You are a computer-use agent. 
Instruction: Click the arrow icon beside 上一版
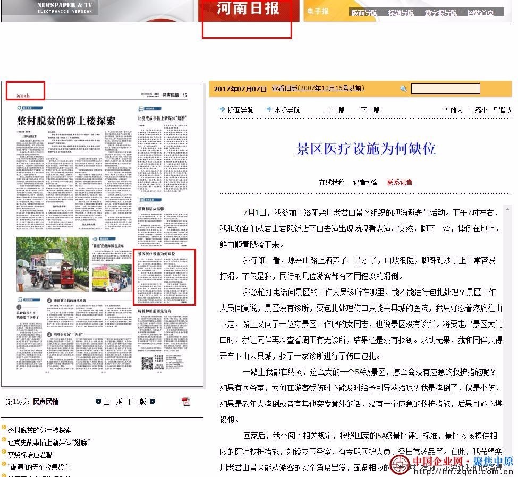98,402
